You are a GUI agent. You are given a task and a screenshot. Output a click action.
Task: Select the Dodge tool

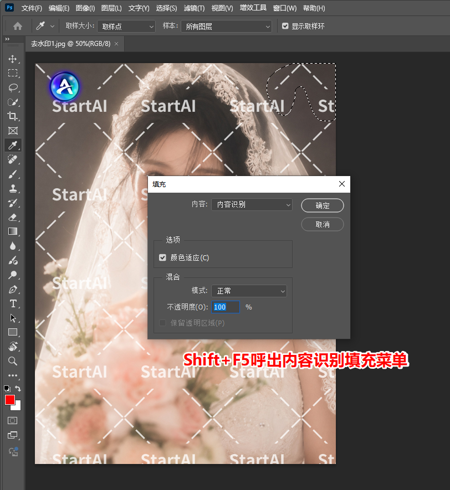click(x=13, y=275)
